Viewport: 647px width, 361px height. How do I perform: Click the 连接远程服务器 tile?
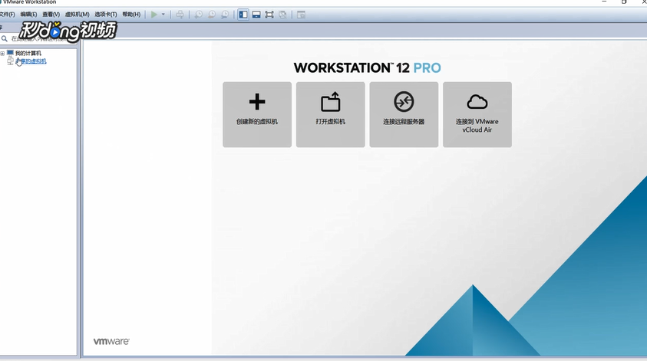pos(404,114)
